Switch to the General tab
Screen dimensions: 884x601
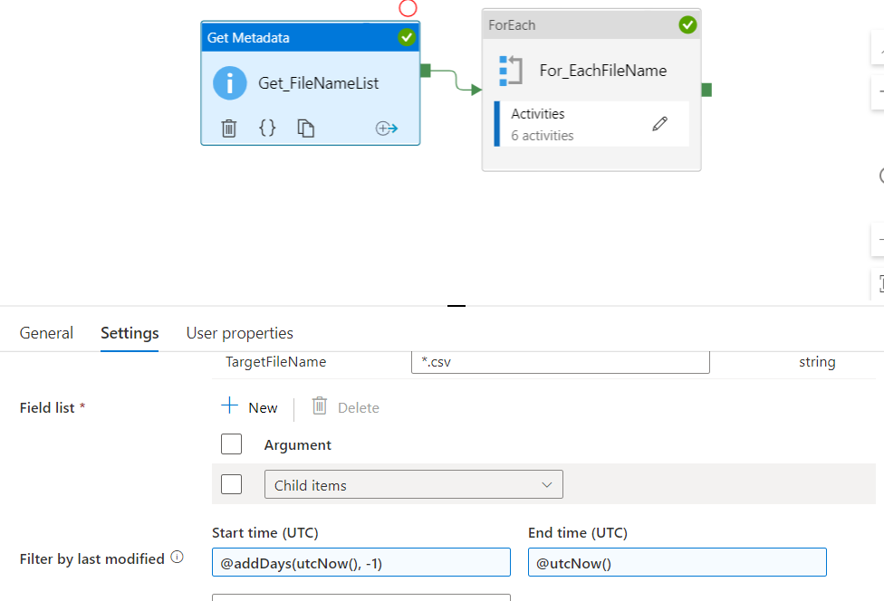(x=46, y=333)
